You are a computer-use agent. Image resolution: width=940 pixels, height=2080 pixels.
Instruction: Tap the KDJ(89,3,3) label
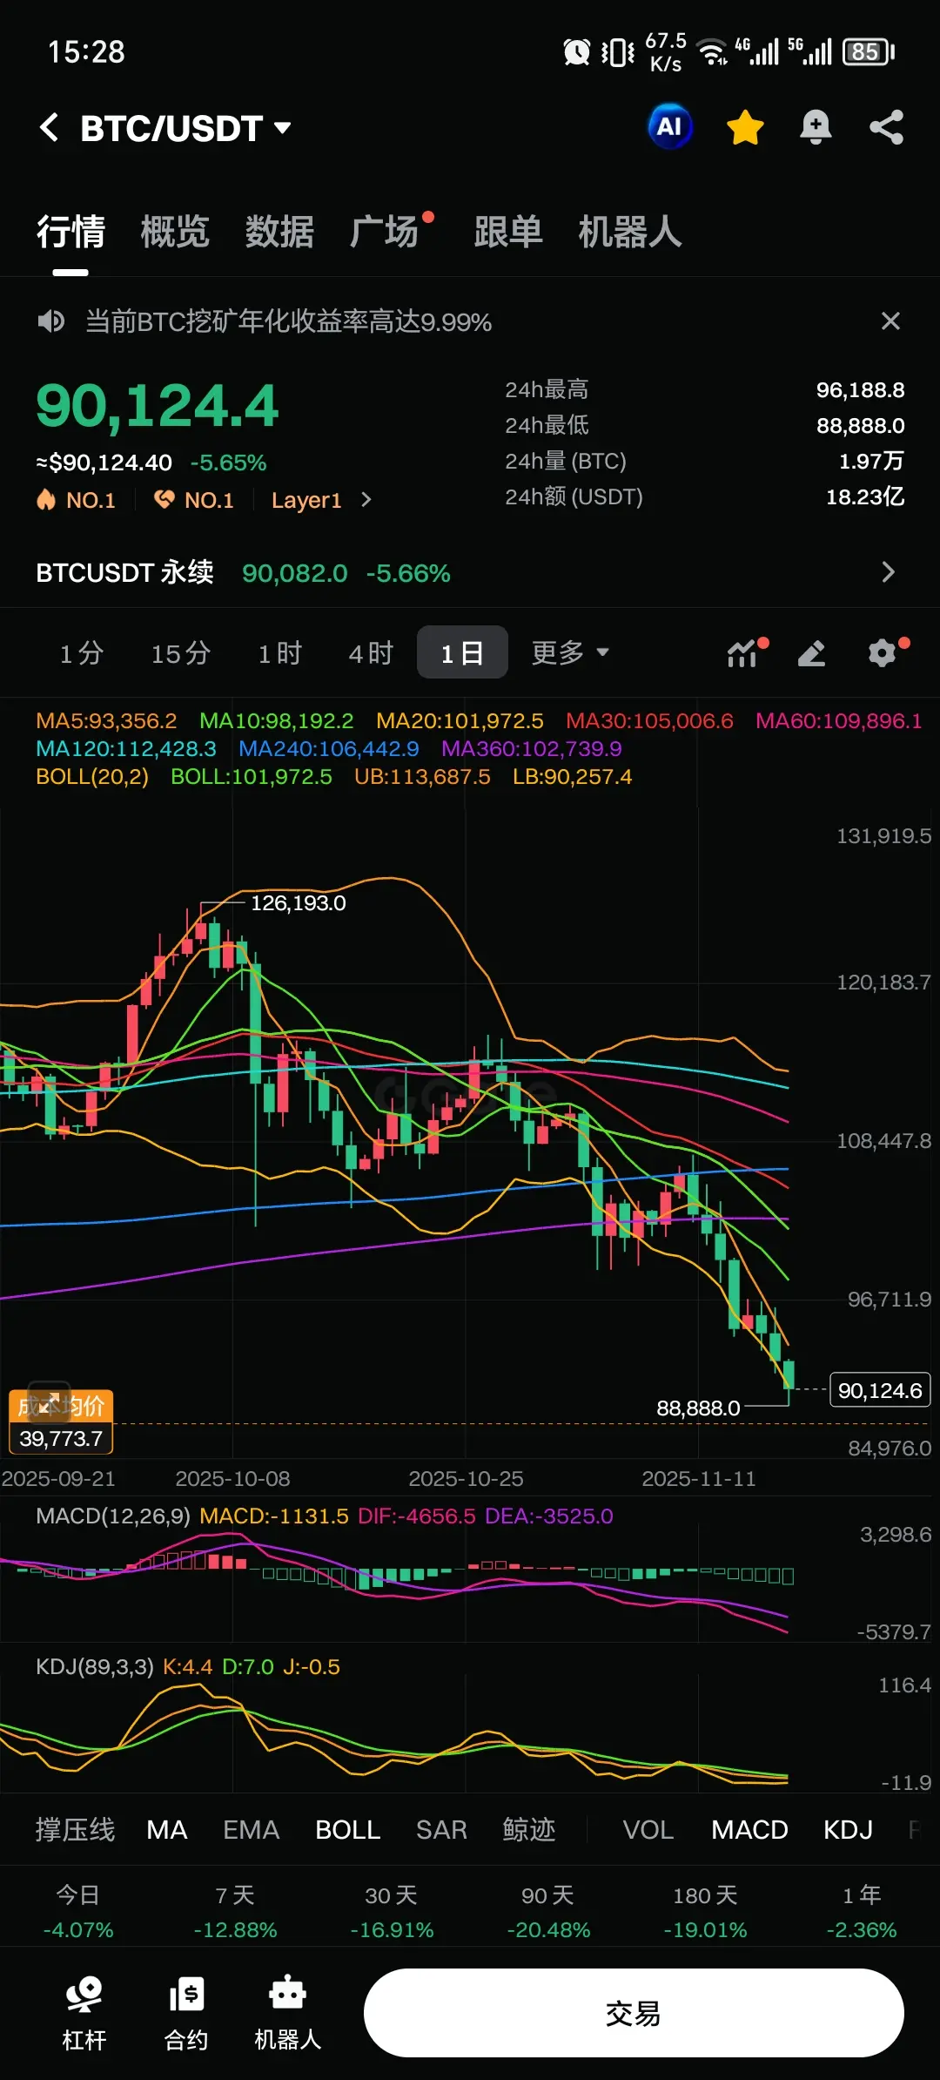[x=94, y=1667]
